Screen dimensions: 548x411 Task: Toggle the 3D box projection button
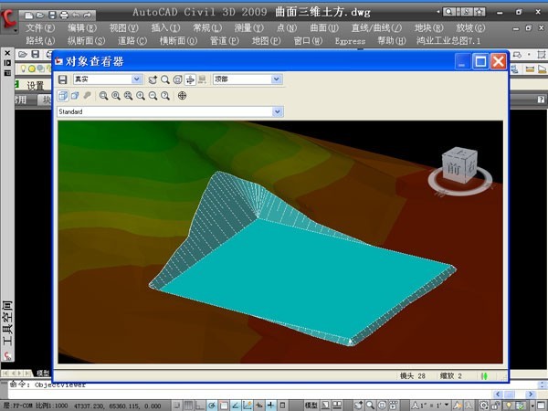[x=63, y=96]
